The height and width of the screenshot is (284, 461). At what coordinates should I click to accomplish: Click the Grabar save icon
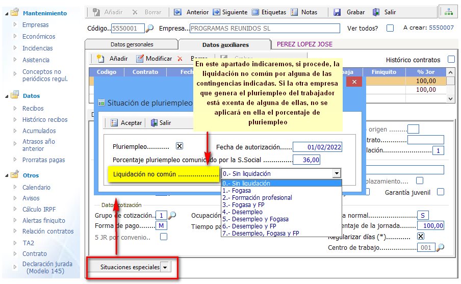click(337, 12)
